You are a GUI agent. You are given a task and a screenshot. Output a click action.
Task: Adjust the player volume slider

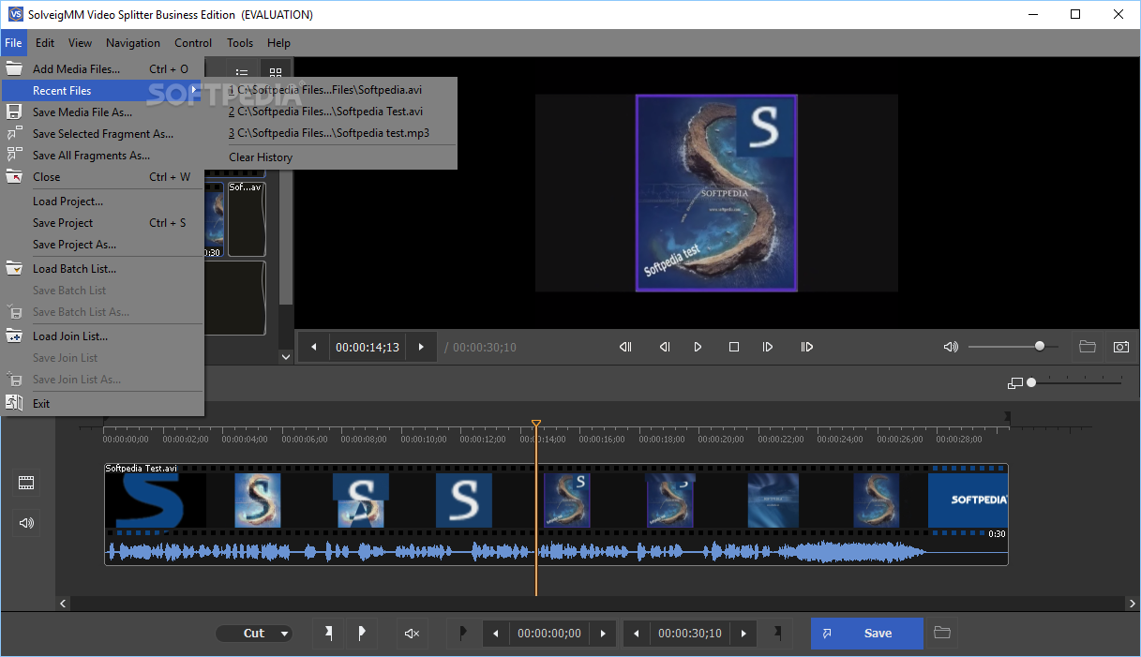[1013, 347]
